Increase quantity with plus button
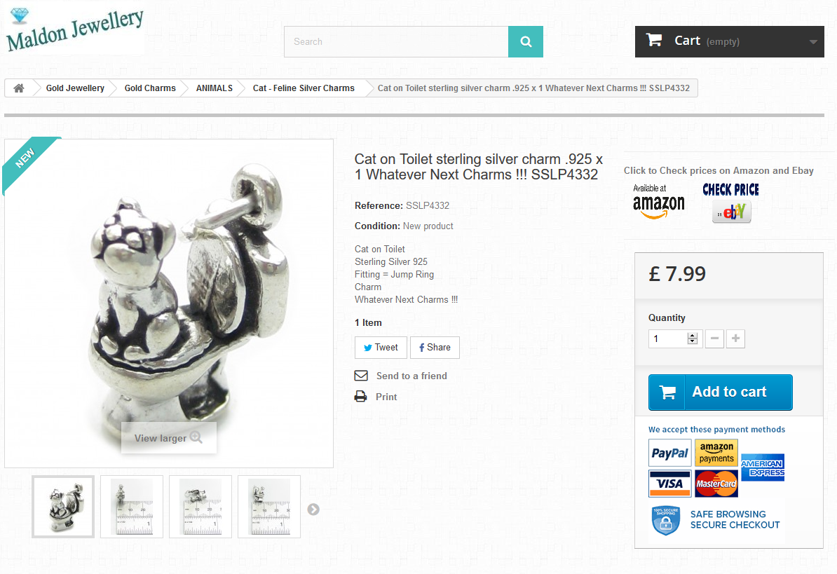837x574 pixels. tap(735, 339)
